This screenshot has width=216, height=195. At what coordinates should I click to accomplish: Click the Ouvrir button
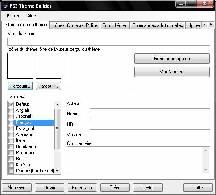coord(49,187)
